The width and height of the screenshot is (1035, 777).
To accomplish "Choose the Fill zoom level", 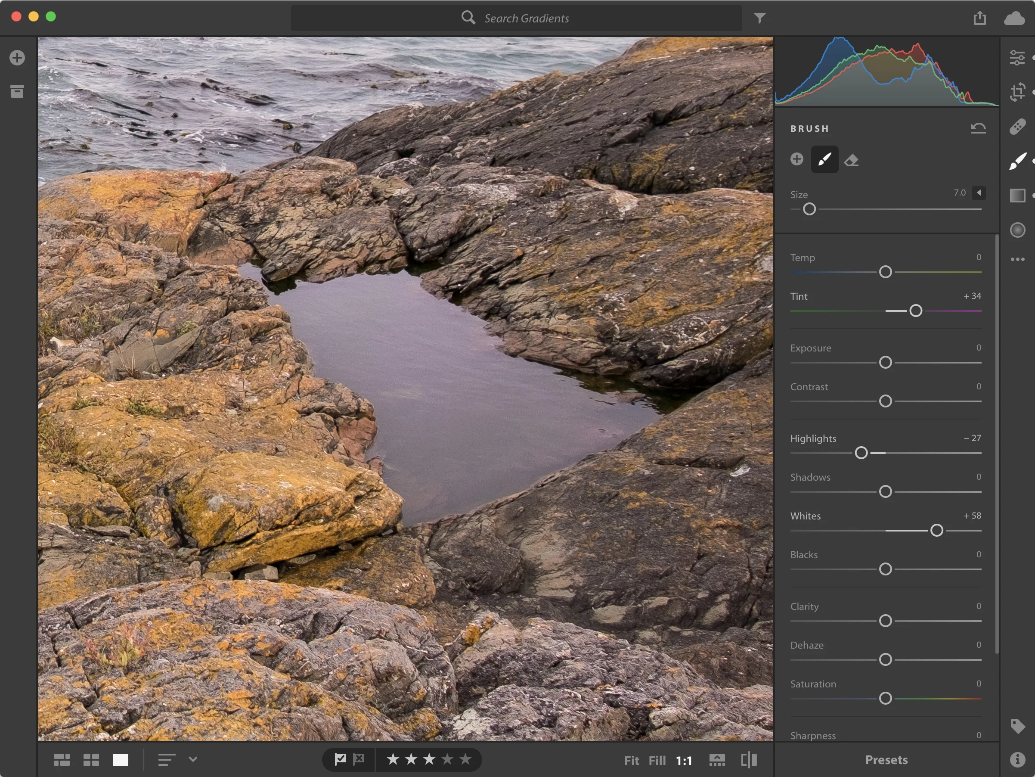I will [657, 760].
